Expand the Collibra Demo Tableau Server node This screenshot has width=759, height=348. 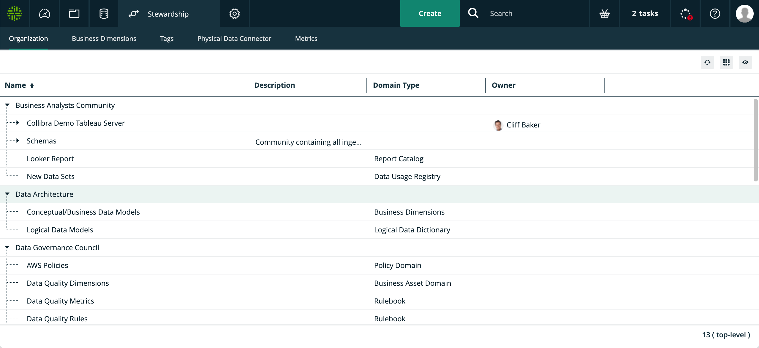18,123
